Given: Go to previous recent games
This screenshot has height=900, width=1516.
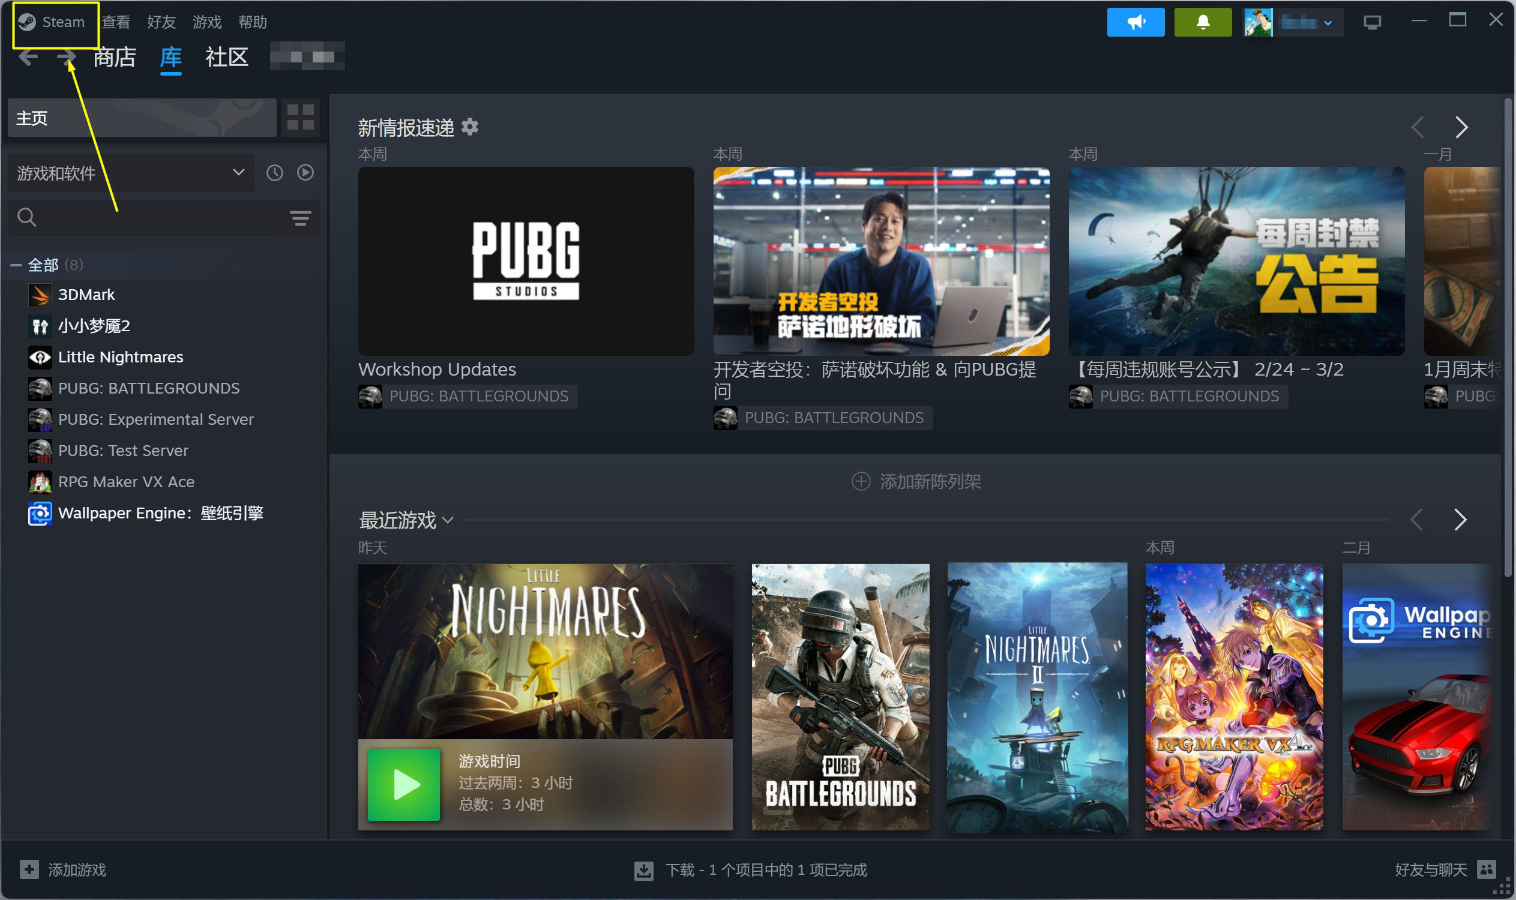Looking at the screenshot, I should tap(1416, 520).
